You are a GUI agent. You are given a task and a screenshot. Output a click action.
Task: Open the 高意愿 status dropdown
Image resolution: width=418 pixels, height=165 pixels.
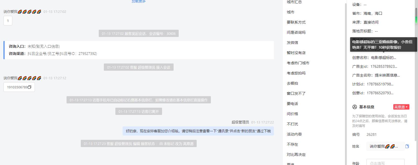point(401,107)
